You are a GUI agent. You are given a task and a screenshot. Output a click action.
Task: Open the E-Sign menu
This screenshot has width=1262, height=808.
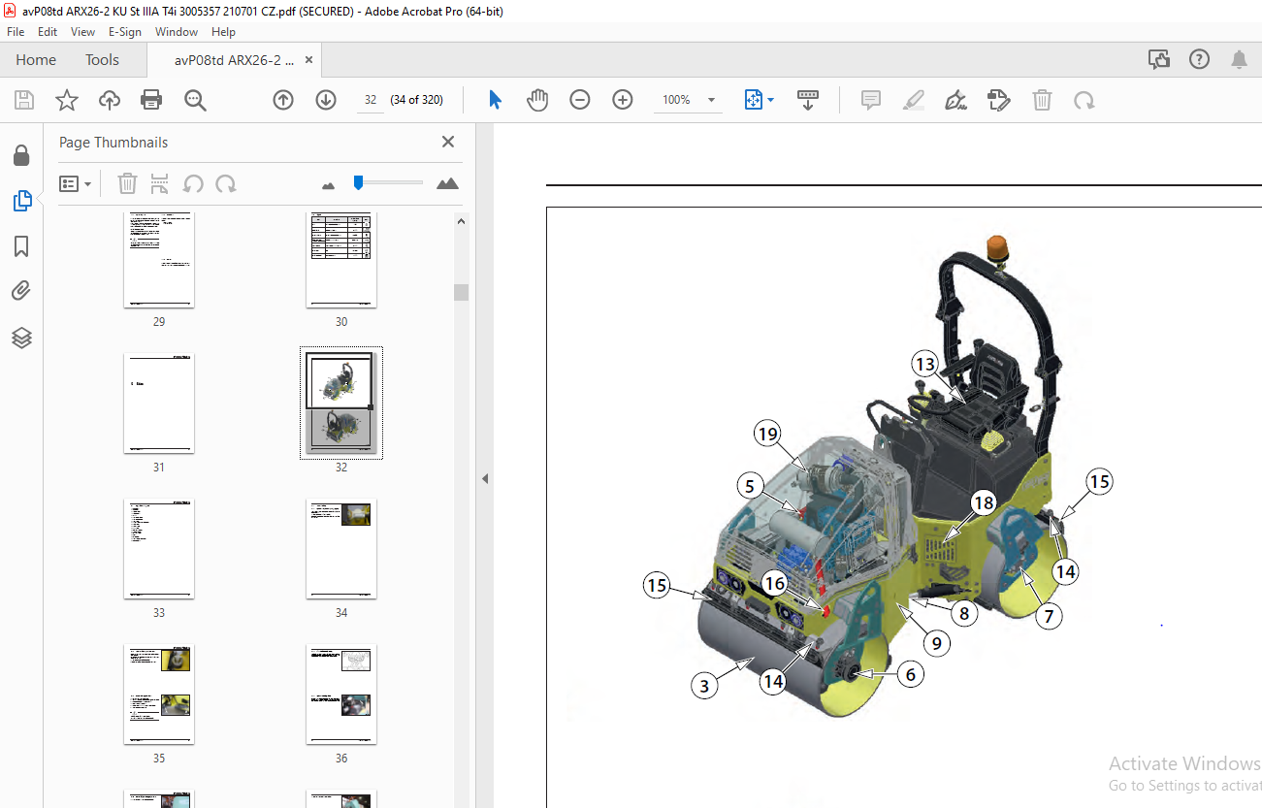(x=125, y=32)
